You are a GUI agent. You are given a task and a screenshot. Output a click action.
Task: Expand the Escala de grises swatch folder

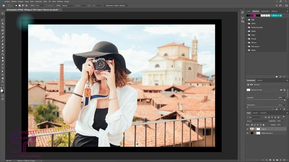coord(247,27)
